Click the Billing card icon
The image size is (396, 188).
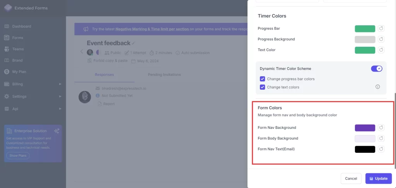(x=7, y=84)
